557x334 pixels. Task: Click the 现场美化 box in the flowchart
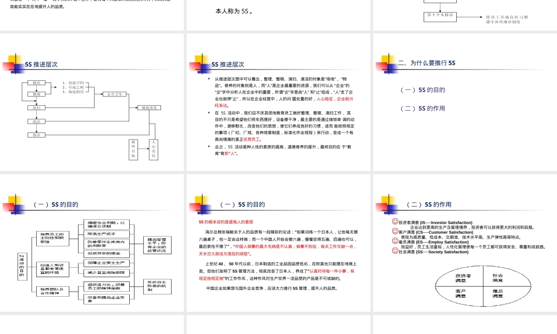tap(149, 107)
